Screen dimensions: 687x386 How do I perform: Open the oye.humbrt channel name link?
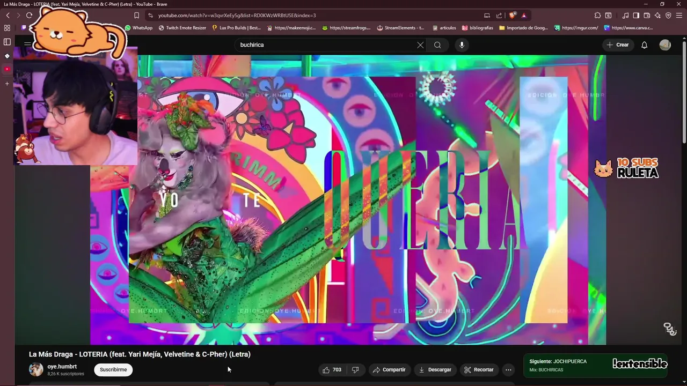pos(62,367)
